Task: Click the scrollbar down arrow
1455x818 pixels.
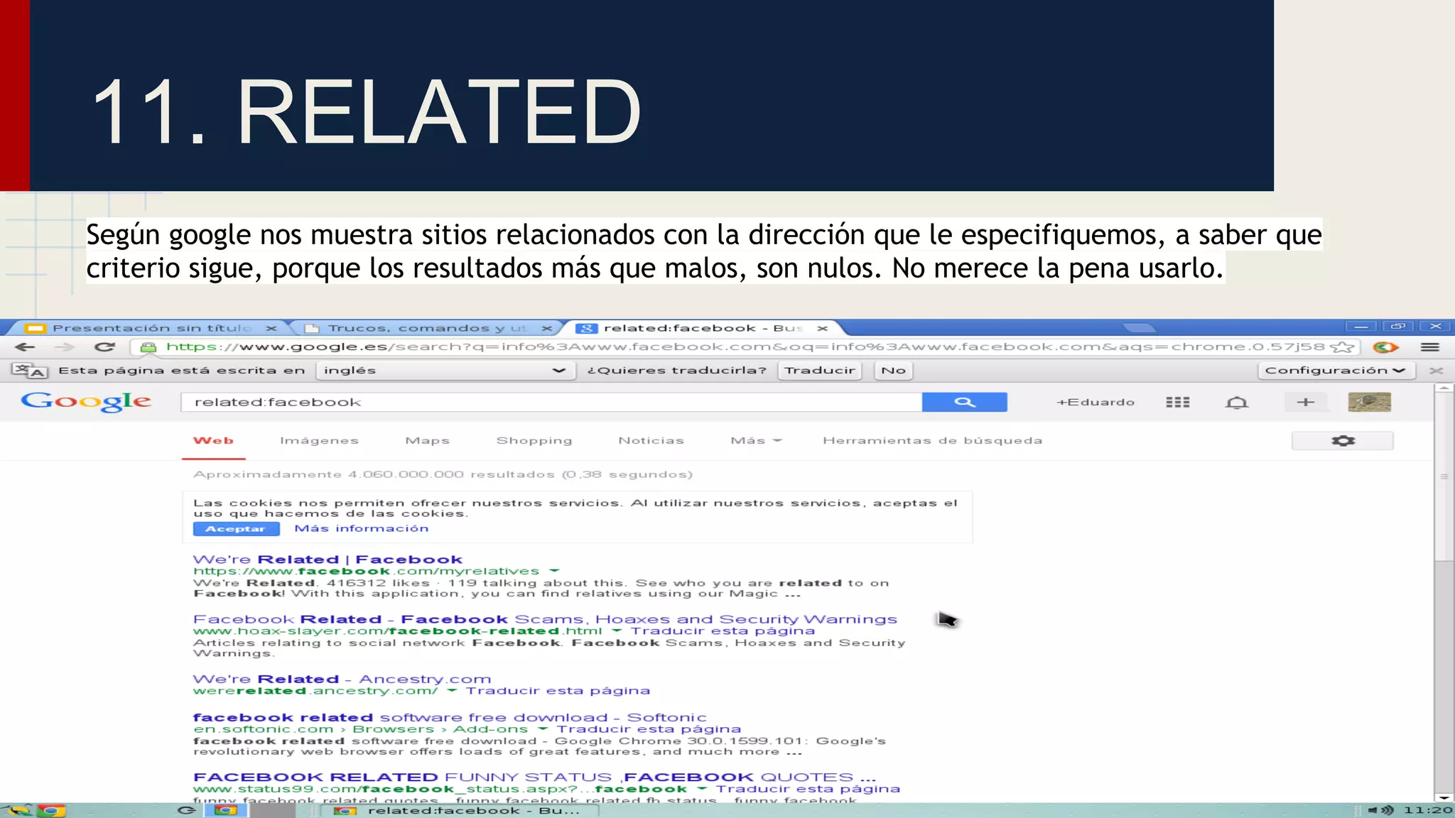Action: click(1443, 797)
